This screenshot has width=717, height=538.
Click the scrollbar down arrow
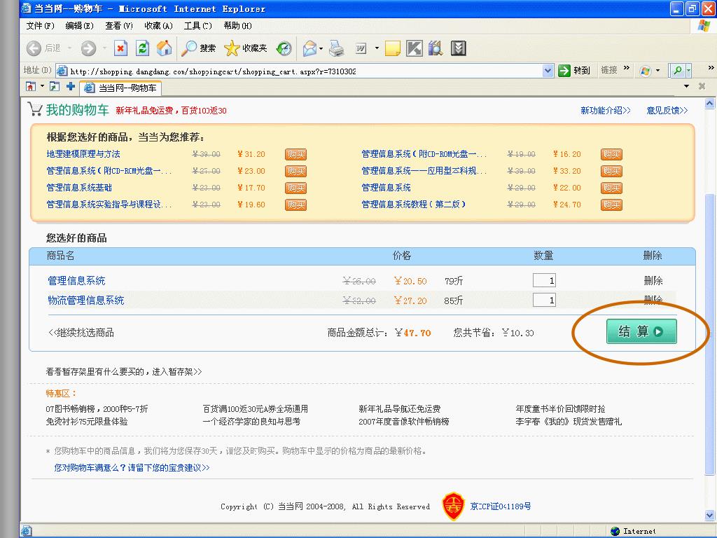710,516
